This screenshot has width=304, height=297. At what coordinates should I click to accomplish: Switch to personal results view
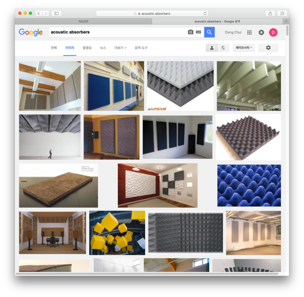(212, 48)
